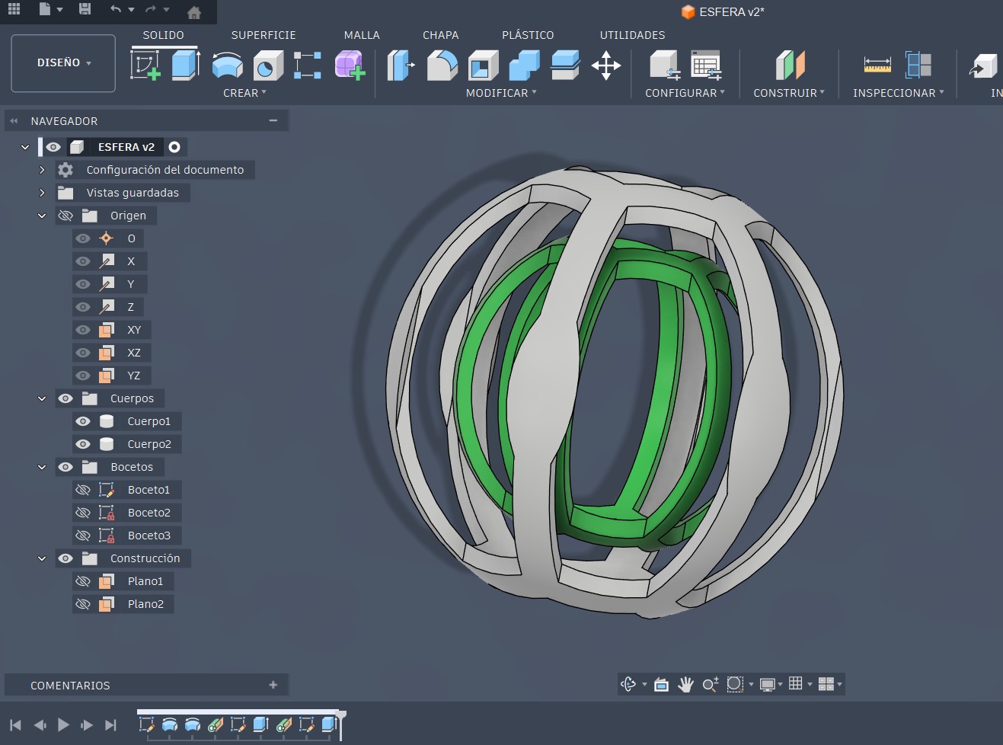Select the XY origin plane item
Image resolution: width=1003 pixels, height=745 pixels.
tap(134, 330)
